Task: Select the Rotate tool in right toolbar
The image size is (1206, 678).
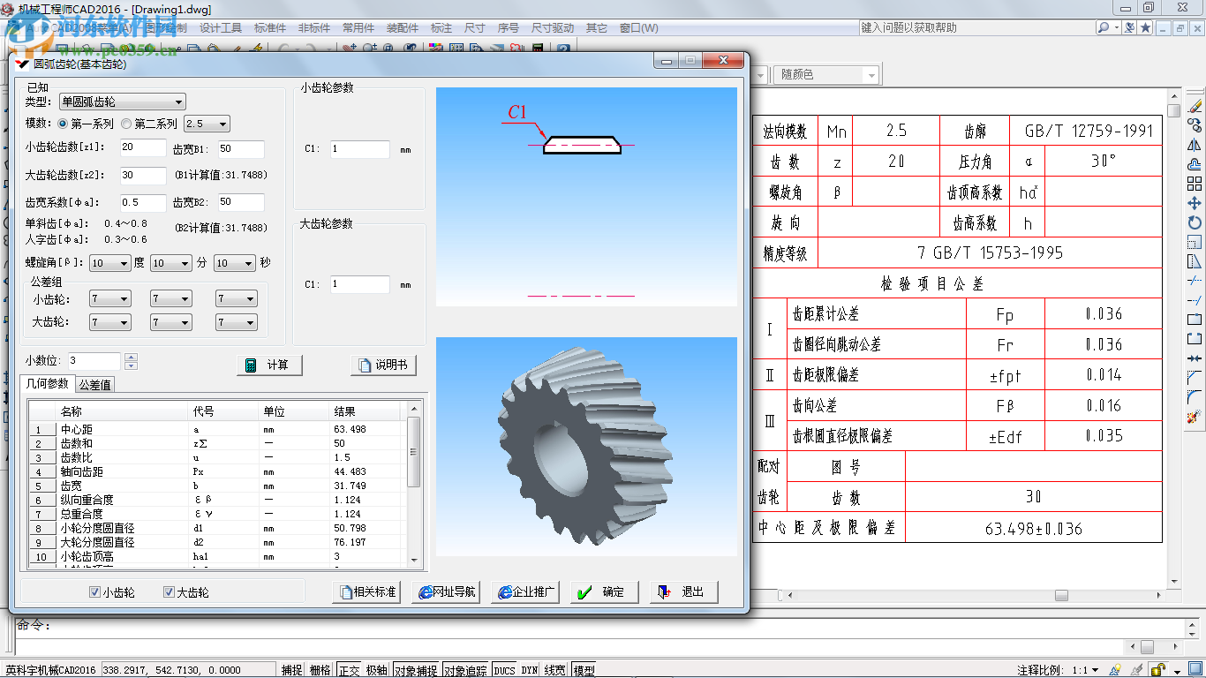Action: click(1195, 222)
